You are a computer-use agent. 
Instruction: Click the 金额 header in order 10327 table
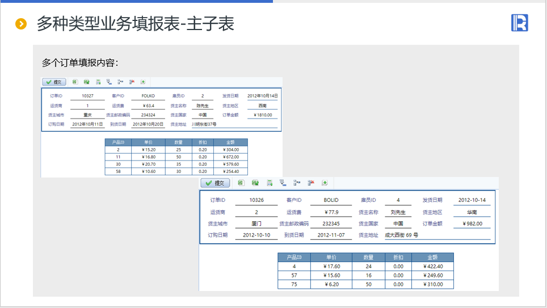pyautogui.click(x=230, y=142)
